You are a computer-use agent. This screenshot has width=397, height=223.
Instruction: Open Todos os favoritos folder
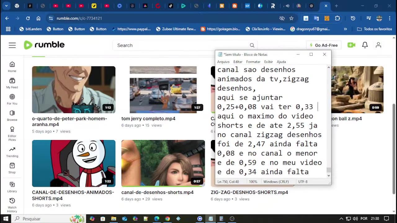tap(374, 29)
